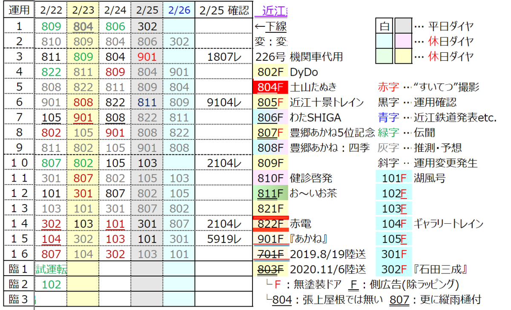Image resolution: width=511 pixels, height=310 pixels.
Task: Select the red 804F legend cell
Action: pyautogui.click(x=270, y=87)
